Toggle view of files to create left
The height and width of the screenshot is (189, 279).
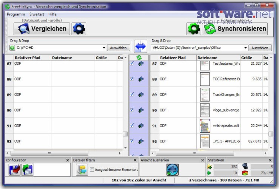[x=173, y=170]
